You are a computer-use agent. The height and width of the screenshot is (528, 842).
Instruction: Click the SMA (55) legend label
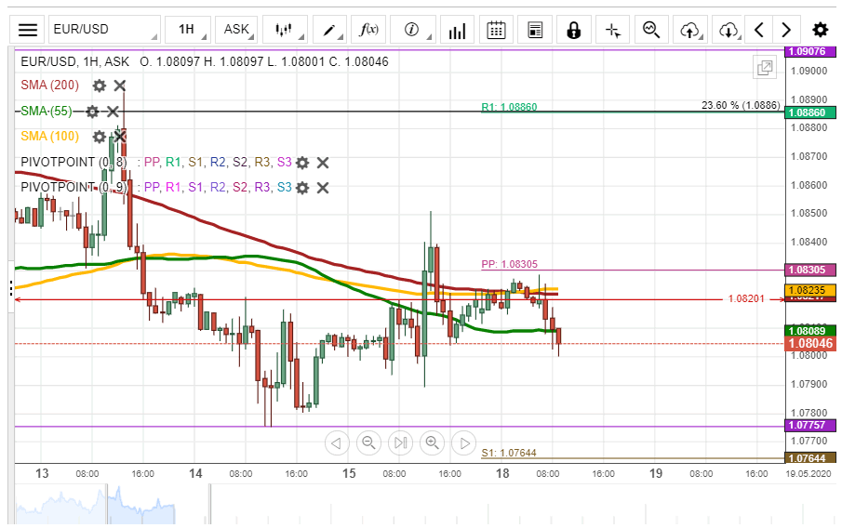pyautogui.click(x=47, y=111)
